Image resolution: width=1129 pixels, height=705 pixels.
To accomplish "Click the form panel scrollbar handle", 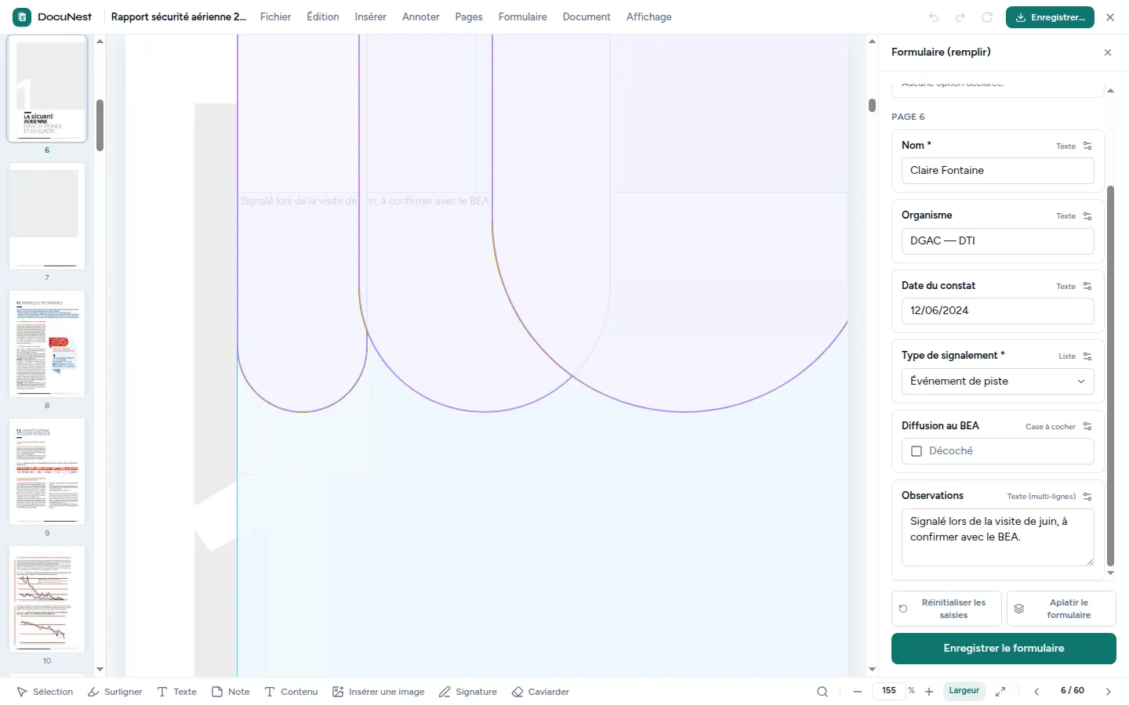I will (1110, 376).
